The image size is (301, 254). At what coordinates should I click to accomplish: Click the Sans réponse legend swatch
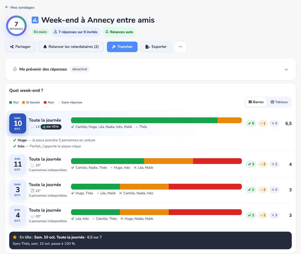point(59,102)
